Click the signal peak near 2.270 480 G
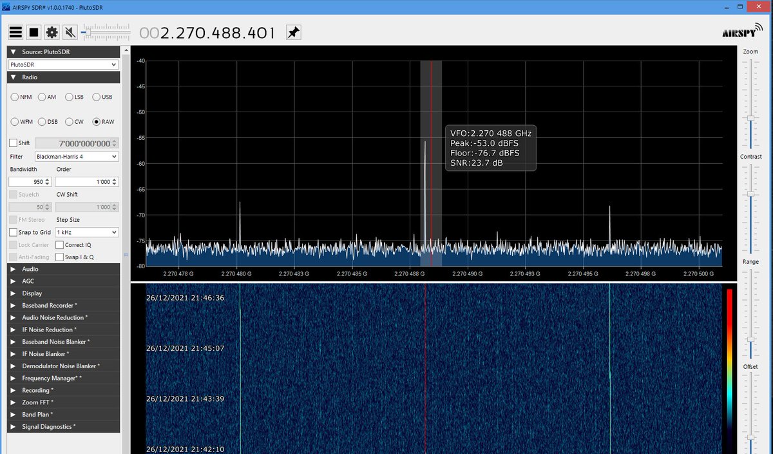This screenshot has height=454, width=773. [x=240, y=222]
